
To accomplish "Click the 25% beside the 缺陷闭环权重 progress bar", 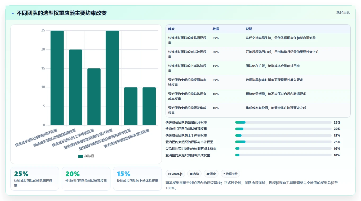I will 337,123.
